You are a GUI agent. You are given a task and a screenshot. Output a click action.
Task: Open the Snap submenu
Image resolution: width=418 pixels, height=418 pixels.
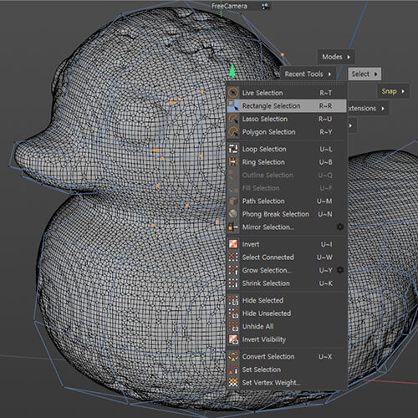[x=394, y=91]
